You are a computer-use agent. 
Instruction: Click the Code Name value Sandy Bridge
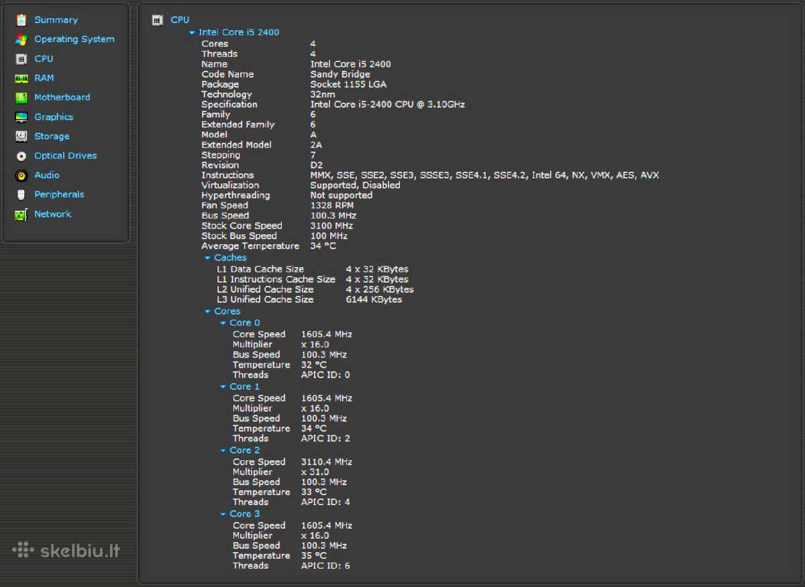pos(340,74)
